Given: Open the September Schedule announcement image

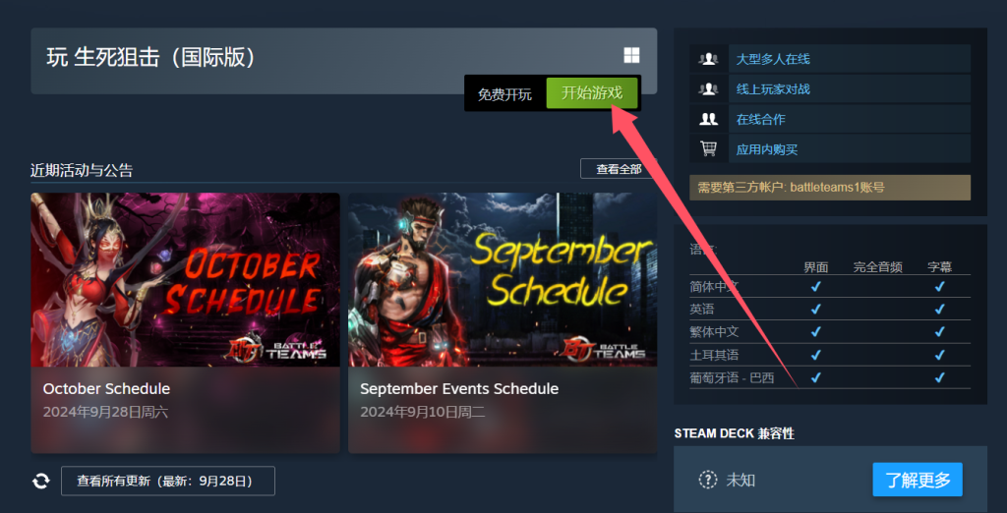Looking at the screenshot, I should click(503, 280).
